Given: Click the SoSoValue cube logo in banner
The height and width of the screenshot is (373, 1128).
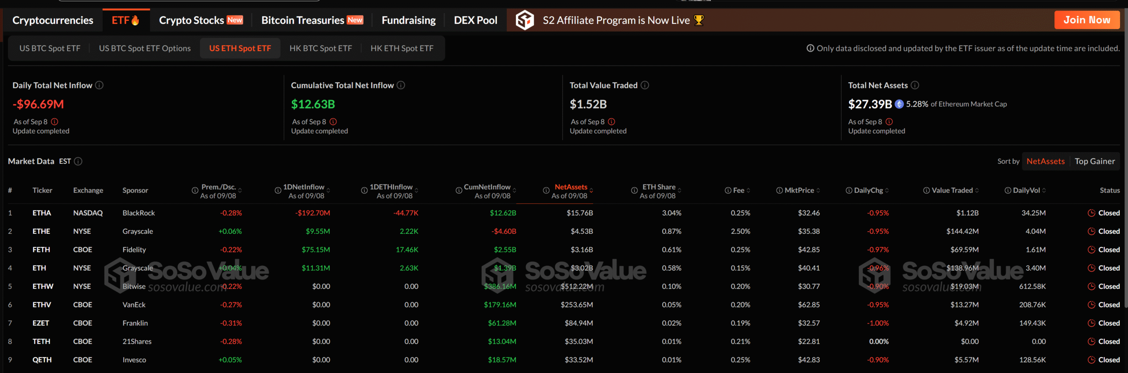Looking at the screenshot, I should click(525, 20).
